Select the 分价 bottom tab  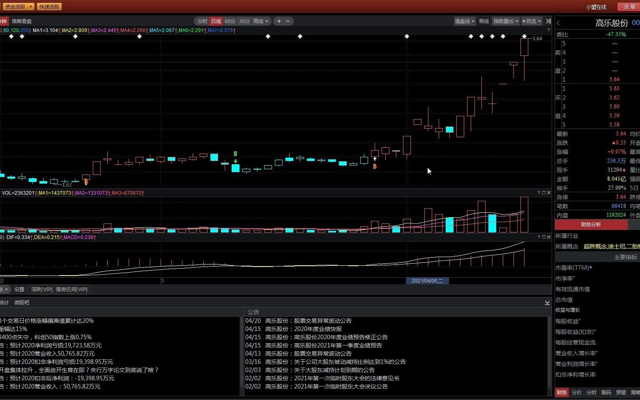[x=577, y=393]
